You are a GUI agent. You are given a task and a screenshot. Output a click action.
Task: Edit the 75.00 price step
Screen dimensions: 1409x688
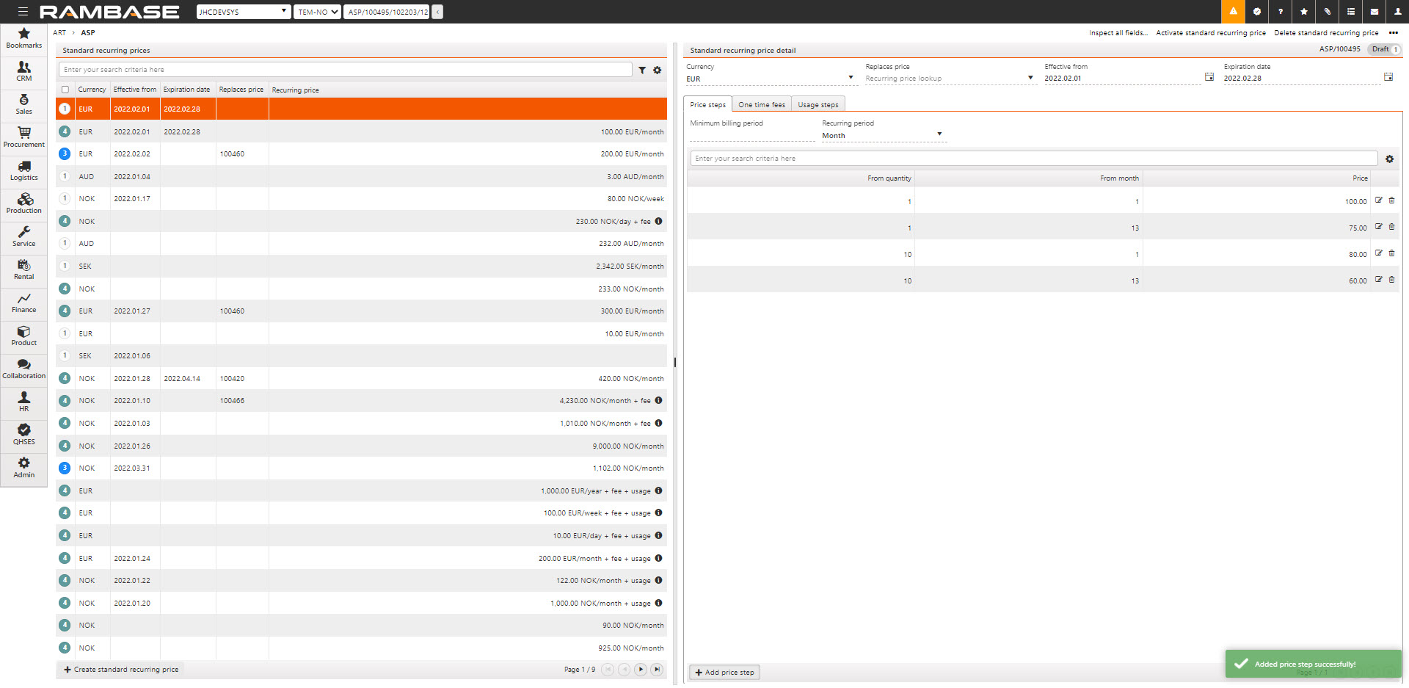click(x=1379, y=227)
